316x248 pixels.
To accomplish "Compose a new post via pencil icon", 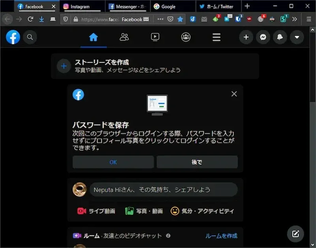I will 295,234.
